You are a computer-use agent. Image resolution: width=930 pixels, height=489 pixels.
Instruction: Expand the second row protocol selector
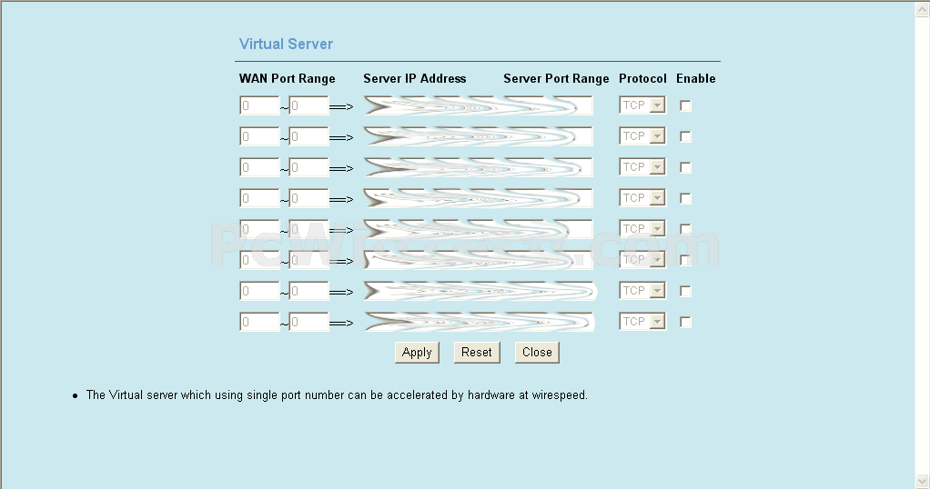(642, 136)
